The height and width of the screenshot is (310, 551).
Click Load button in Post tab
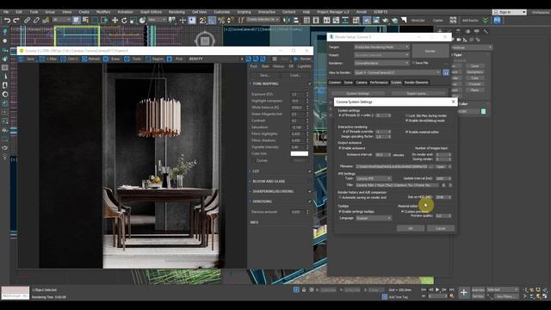tap(294, 75)
